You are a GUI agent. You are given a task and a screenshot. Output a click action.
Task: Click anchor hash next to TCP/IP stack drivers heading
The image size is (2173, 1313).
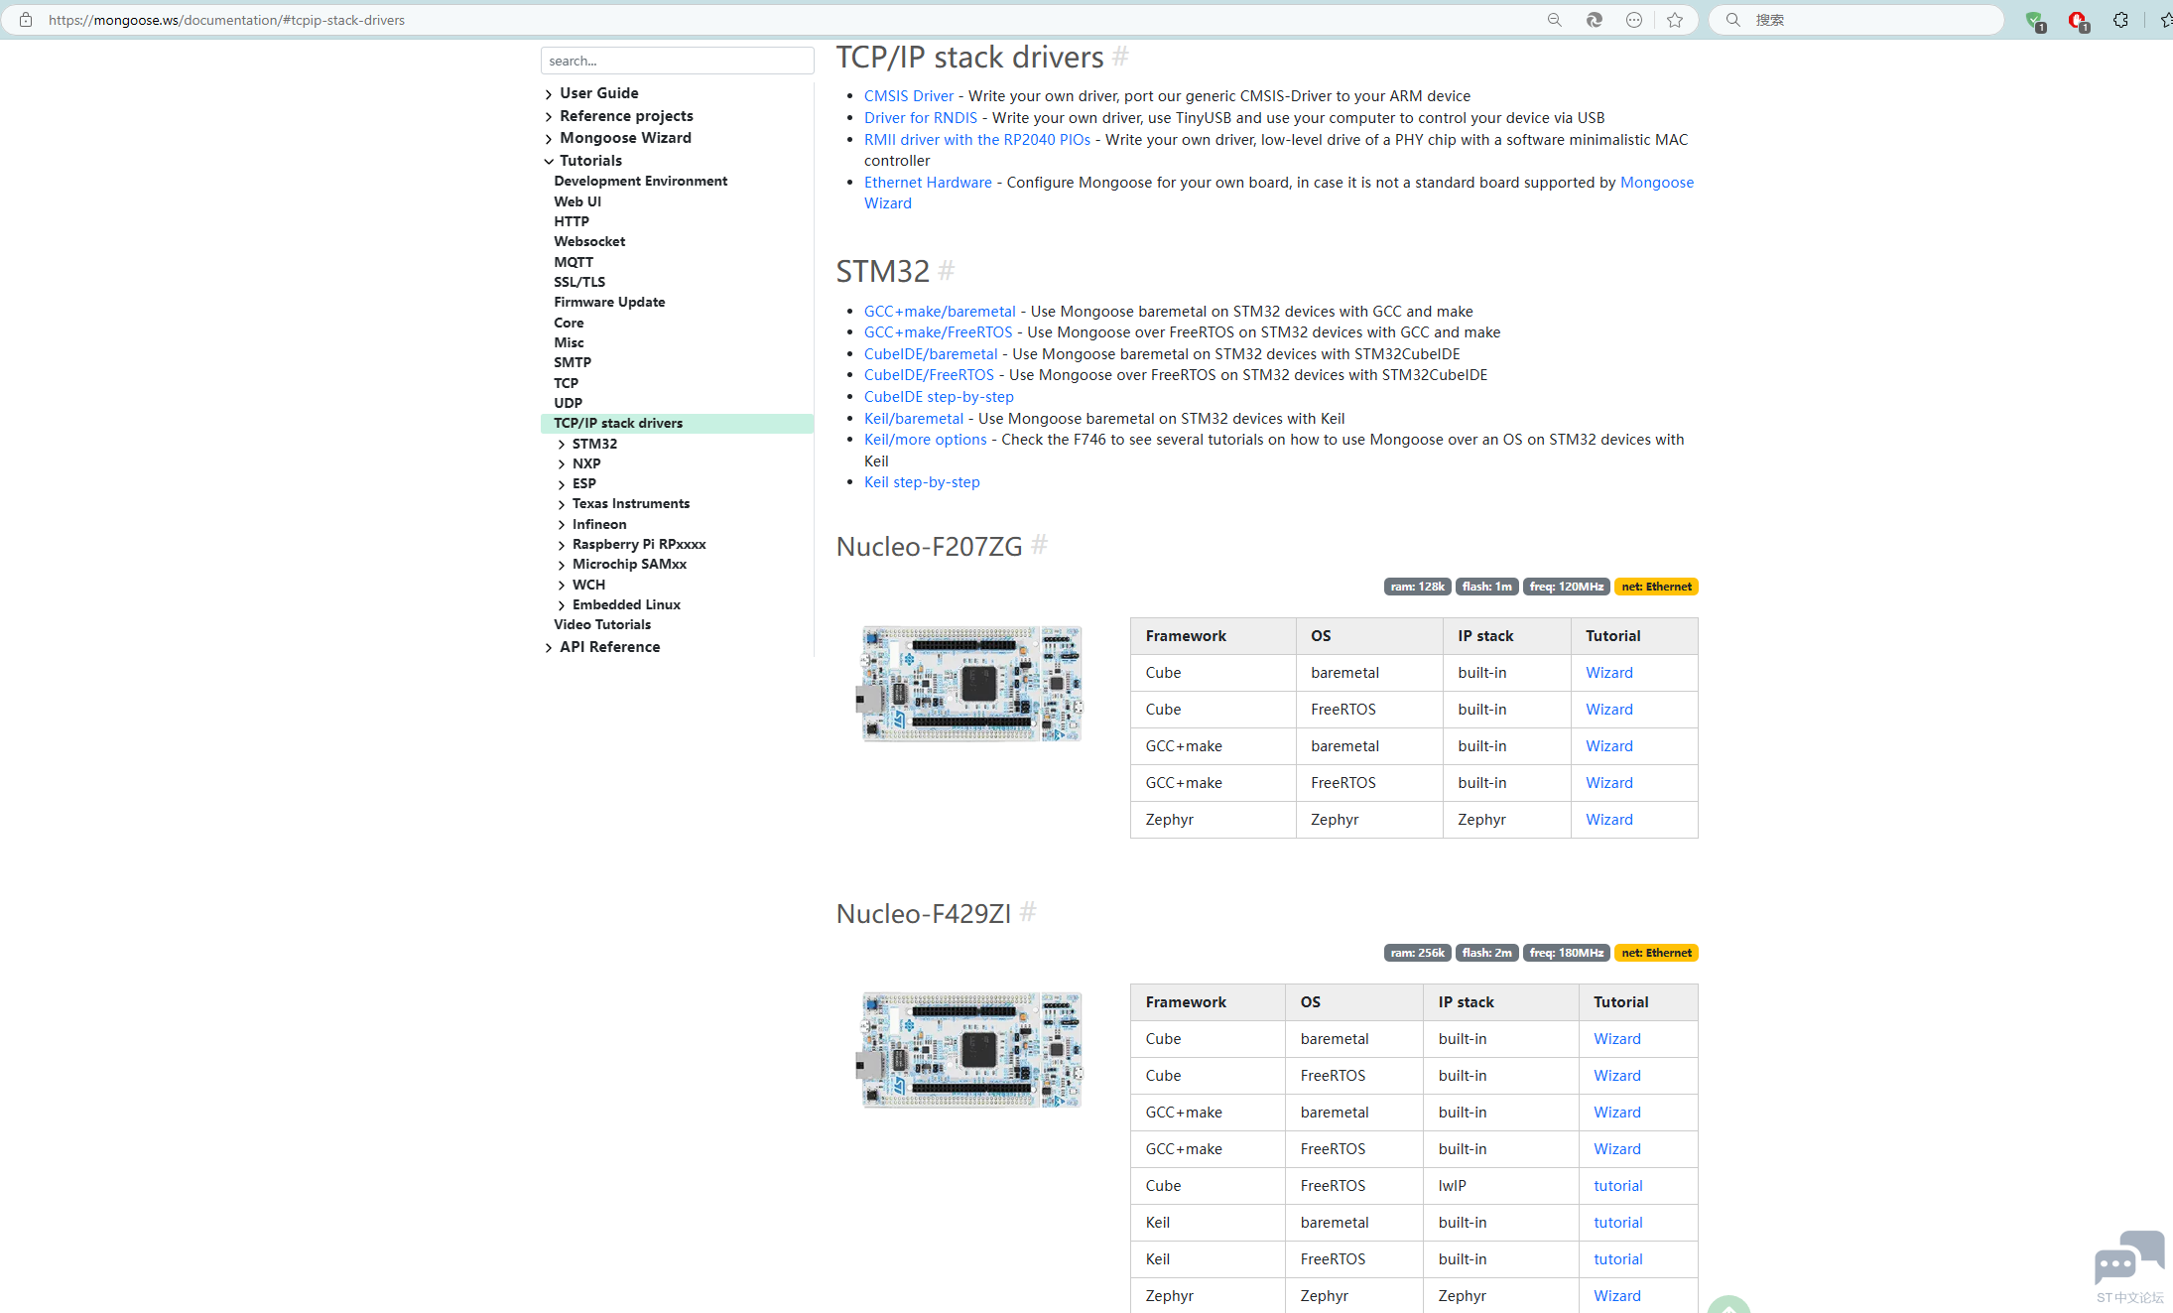click(1120, 57)
